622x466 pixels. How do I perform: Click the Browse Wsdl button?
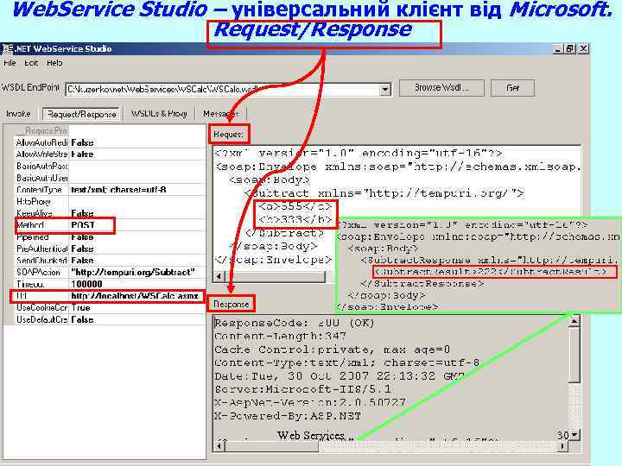(441, 87)
